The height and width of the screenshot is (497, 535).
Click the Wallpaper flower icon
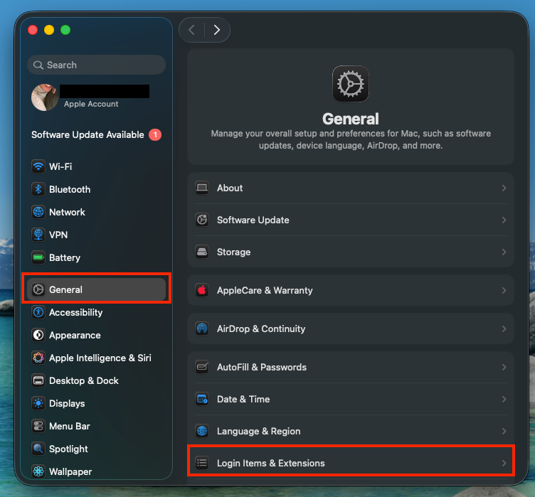[x=38, y=471]
